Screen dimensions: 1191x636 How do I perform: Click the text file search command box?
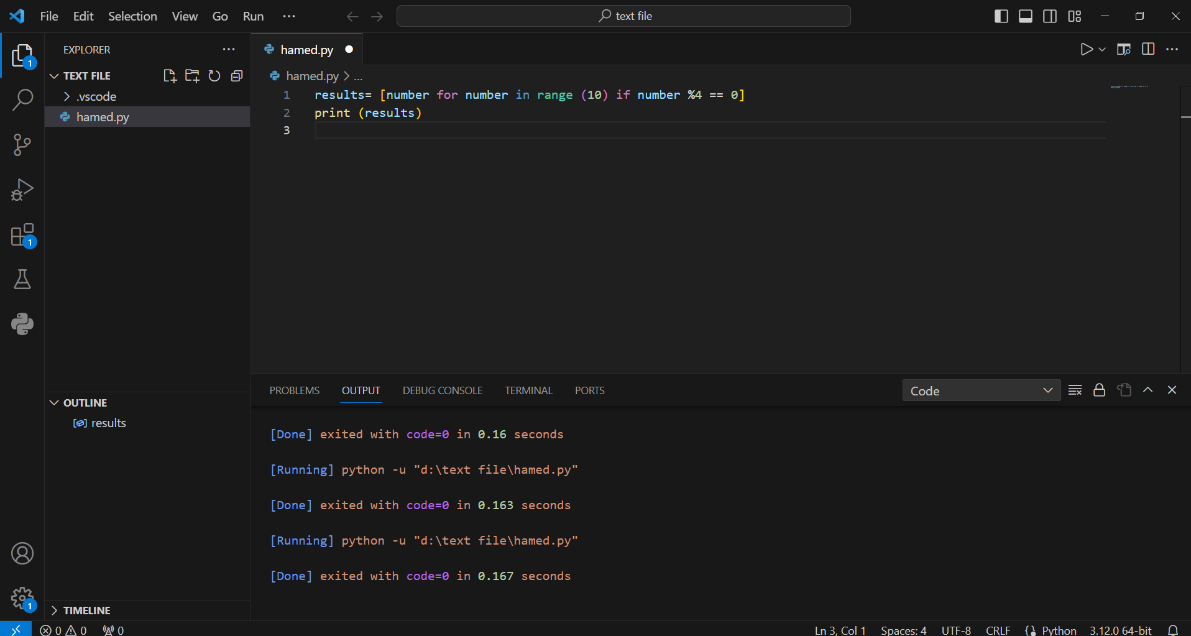[x=623, y=16]
